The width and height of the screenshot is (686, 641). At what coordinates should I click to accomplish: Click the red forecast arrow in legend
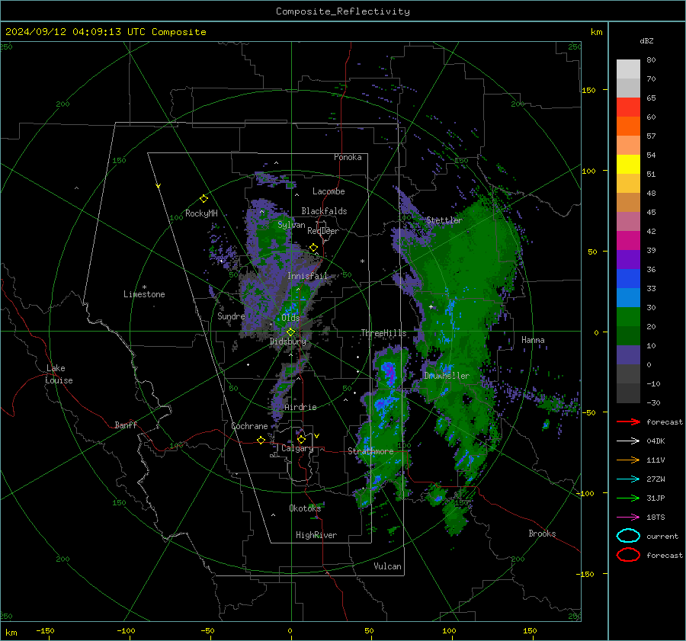(x=628, y=421)
